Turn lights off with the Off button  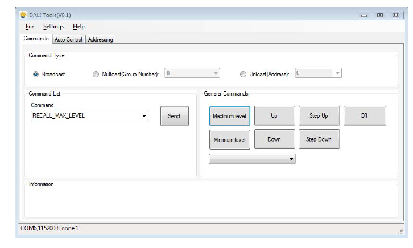364,116
